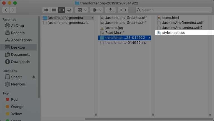Open Documents in the sidebar
Viewport: 214px width, 121px height.
[x=18, y=54]
